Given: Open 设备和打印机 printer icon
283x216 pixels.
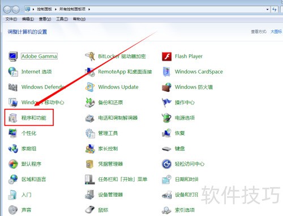Looking at the screenshot, I should tap(167, 195).
